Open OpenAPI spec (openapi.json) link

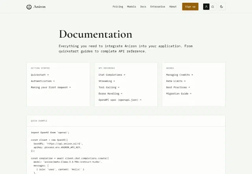[120, 100]
